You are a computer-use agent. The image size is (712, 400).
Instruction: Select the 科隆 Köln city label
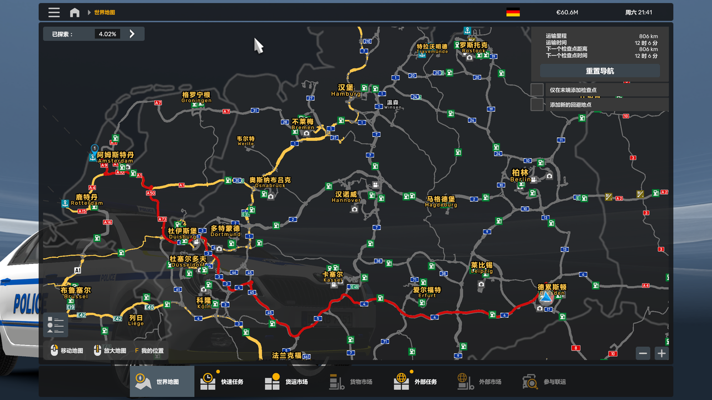(204, 303)
